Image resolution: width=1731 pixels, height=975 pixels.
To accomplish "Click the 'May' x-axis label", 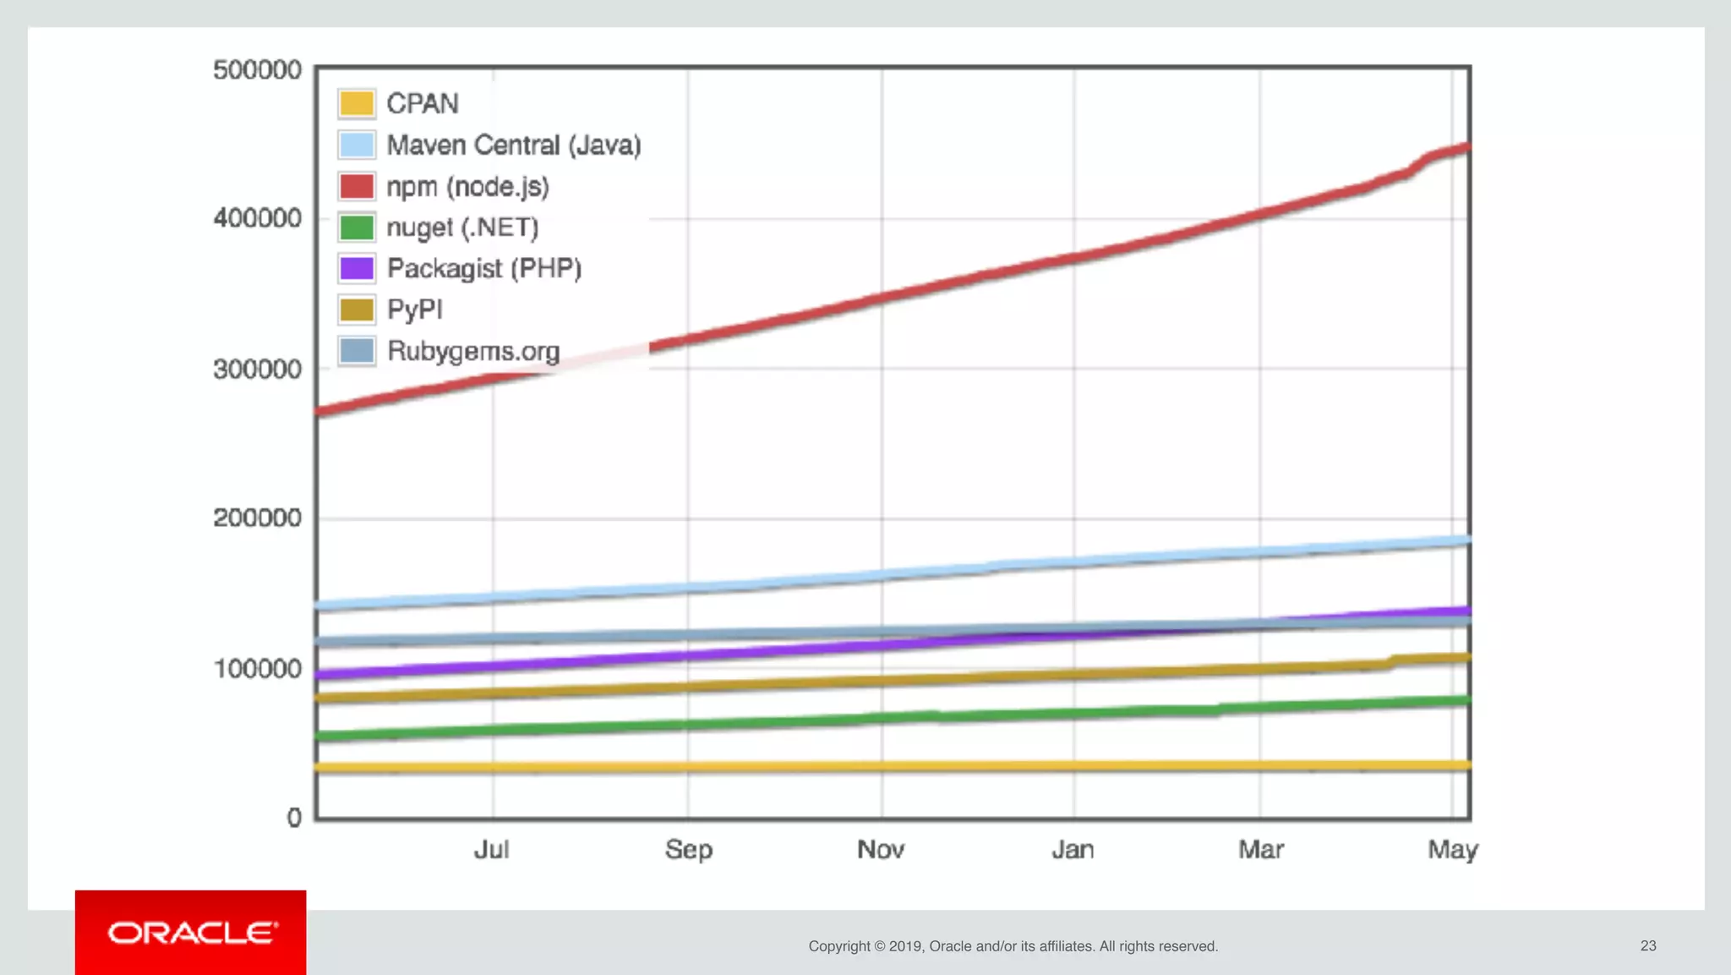I will [1453, 849].
